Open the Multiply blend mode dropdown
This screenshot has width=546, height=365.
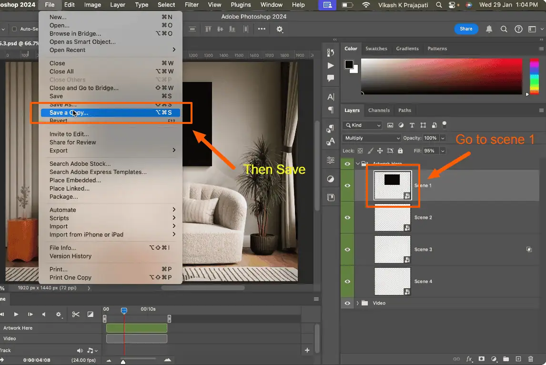[x=372, y=138]
